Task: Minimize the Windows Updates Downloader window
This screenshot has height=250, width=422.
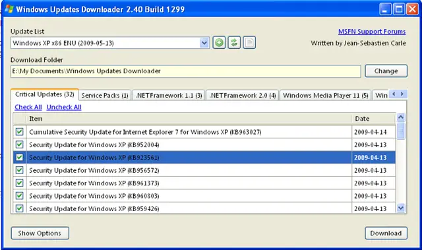Action: [x=385, y=9]
